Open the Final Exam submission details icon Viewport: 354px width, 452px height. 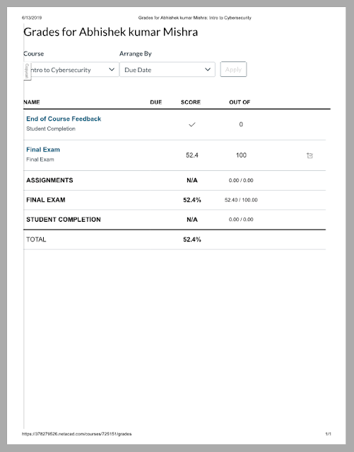coord(309,155)
